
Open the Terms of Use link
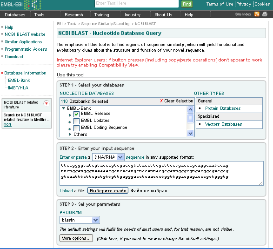click(x=220, y=4)
